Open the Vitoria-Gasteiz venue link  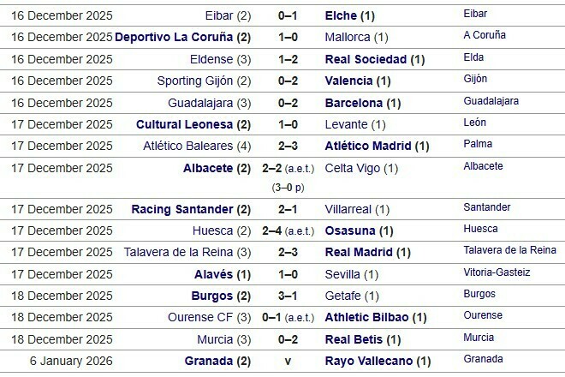click(x=497, y=272)
